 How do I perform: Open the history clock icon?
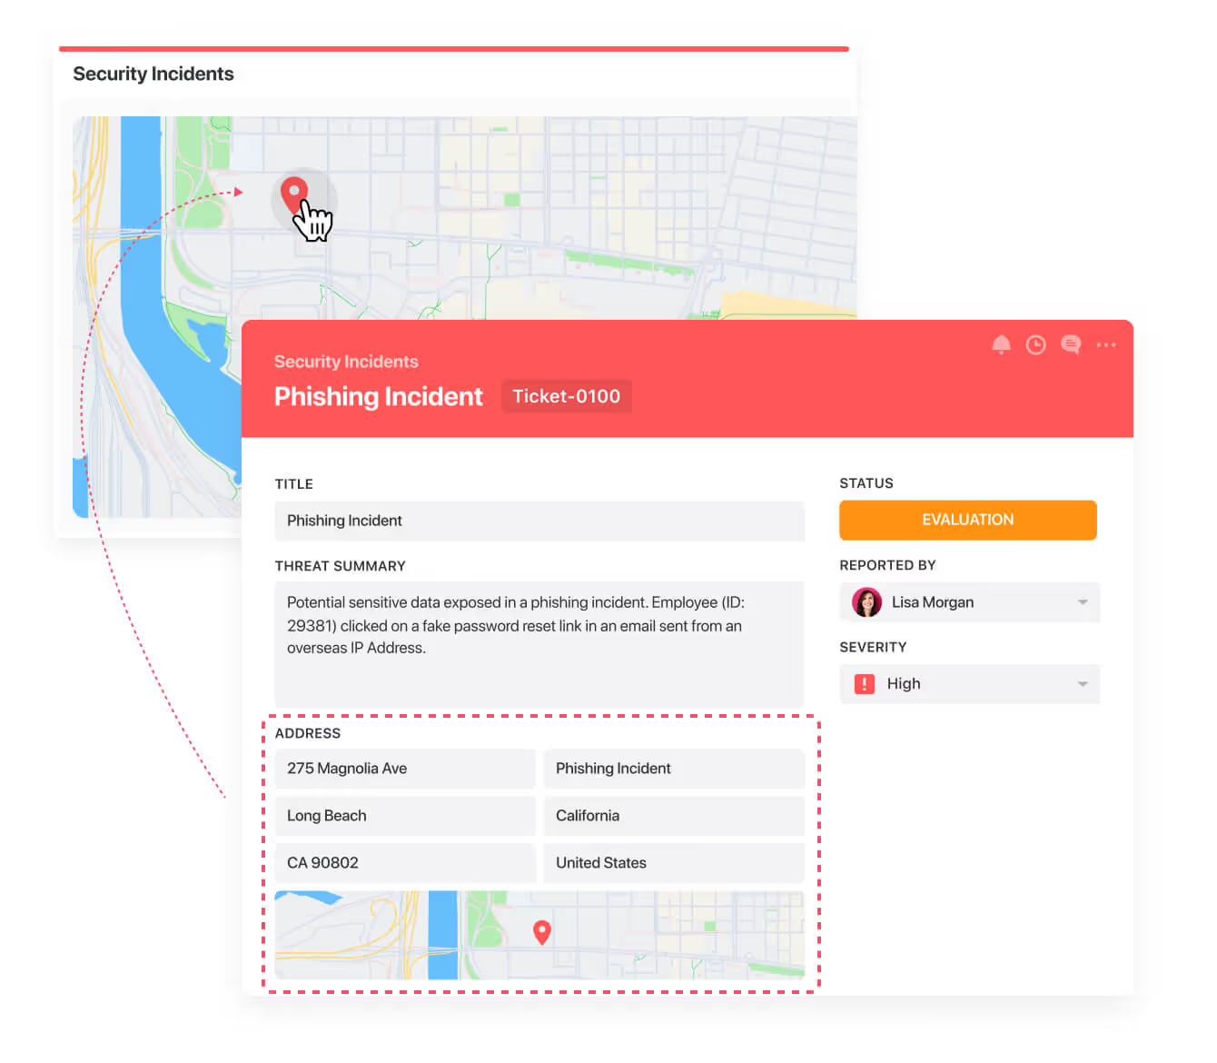click(1035, 344)
